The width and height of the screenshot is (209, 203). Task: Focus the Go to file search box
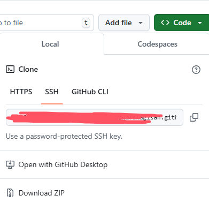(47, 22)
